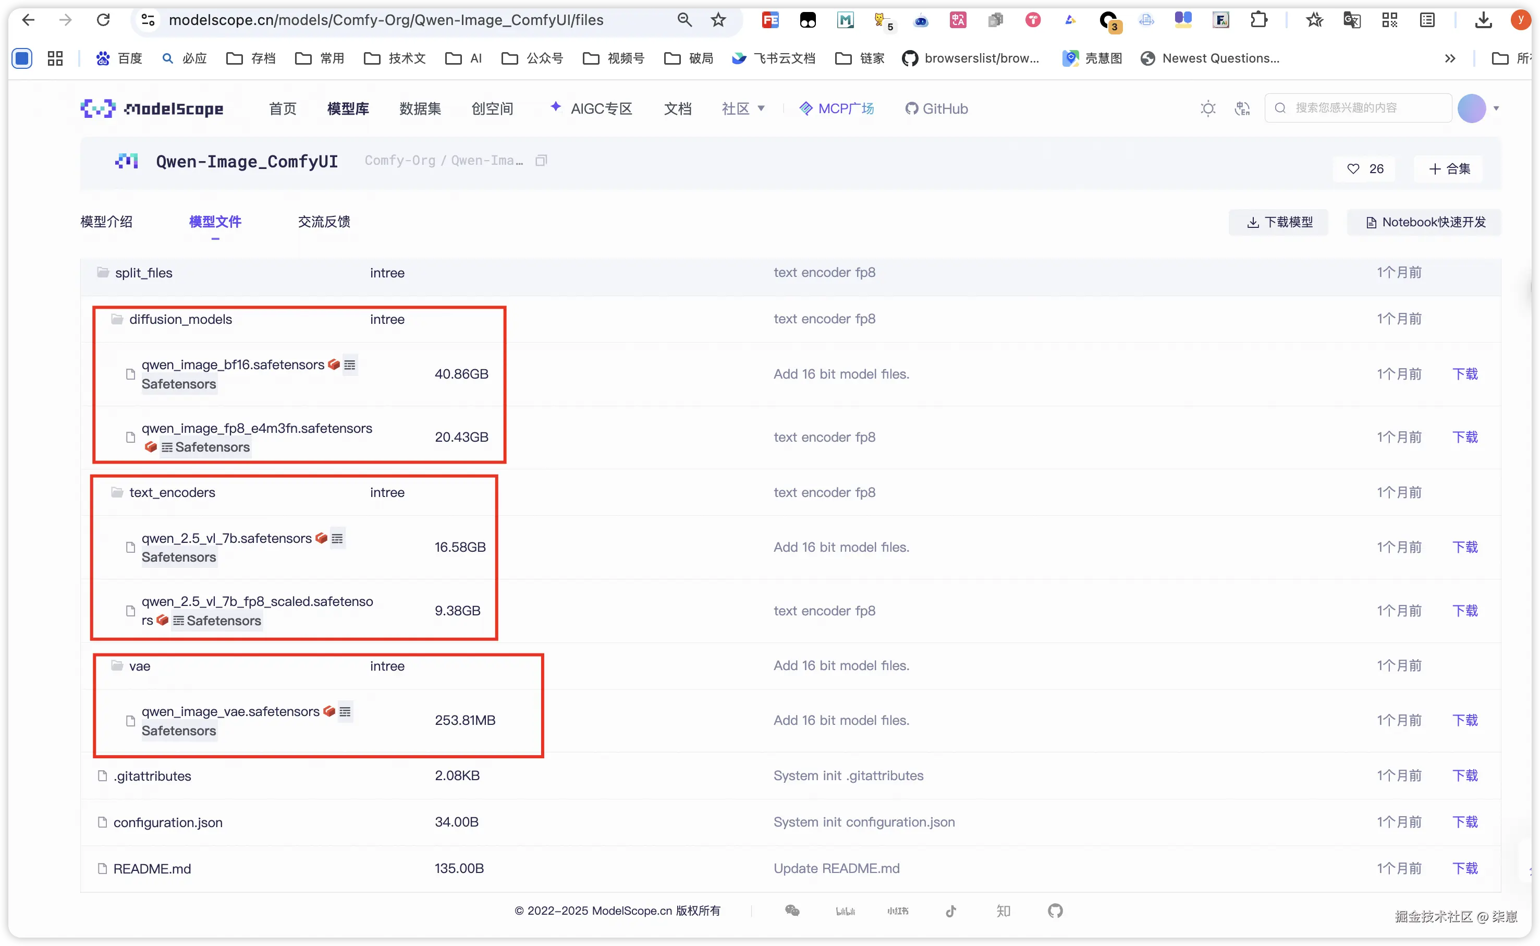Open the Zhihu icon in footer
The height and width of the screenshot is (946, 1540).
1003,911
